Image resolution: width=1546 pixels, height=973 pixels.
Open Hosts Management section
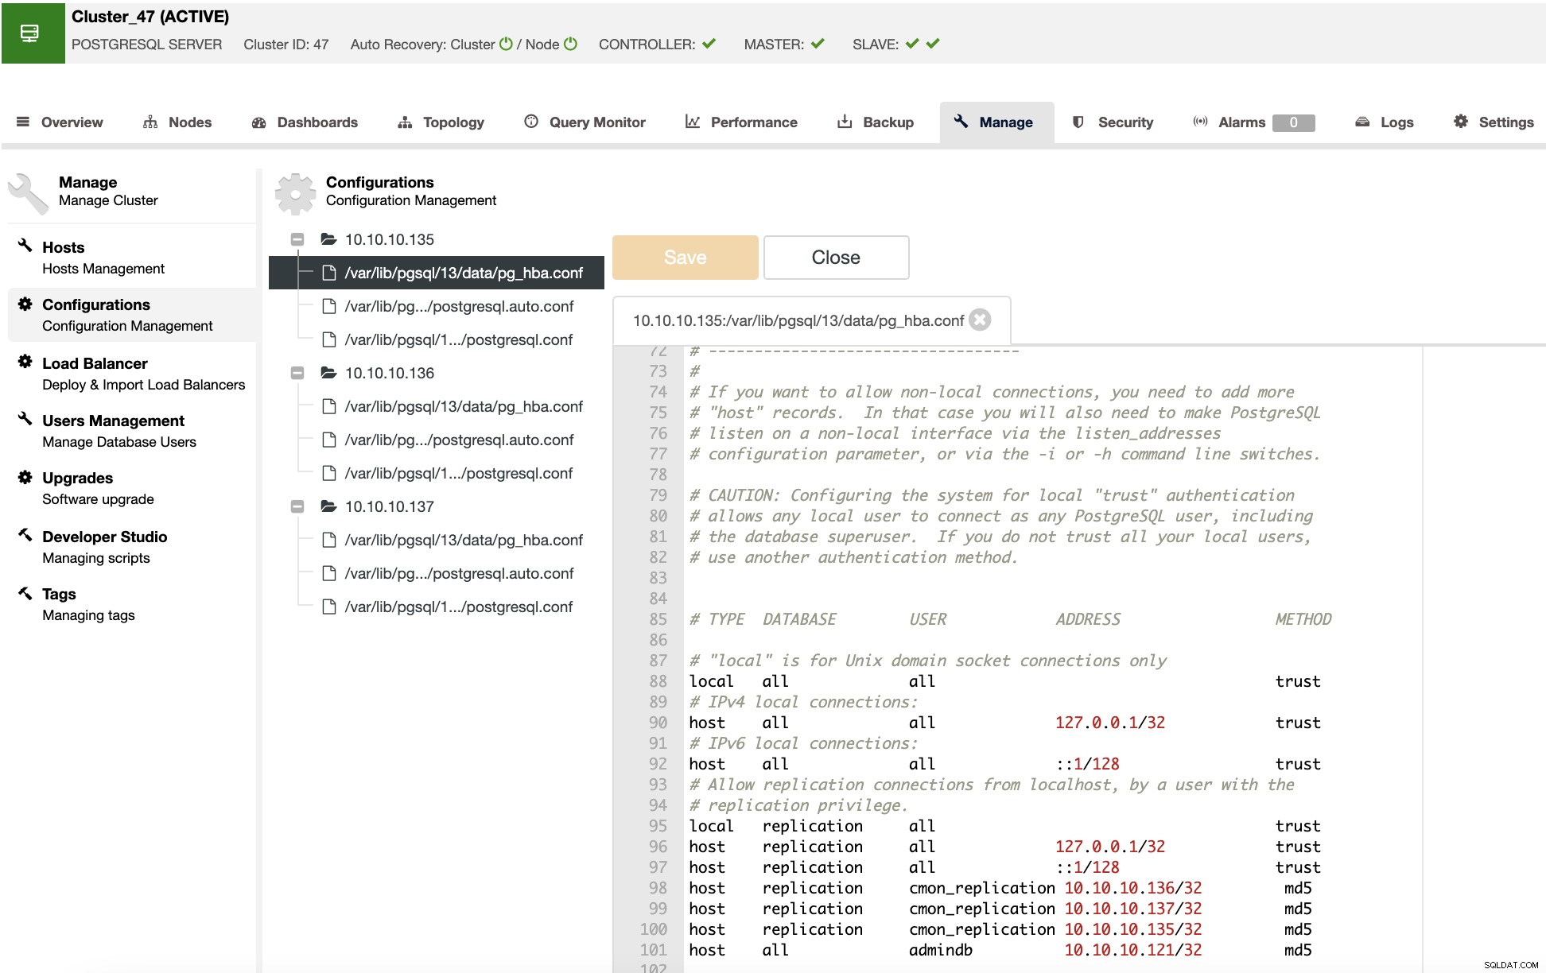(x=132, y=258)
